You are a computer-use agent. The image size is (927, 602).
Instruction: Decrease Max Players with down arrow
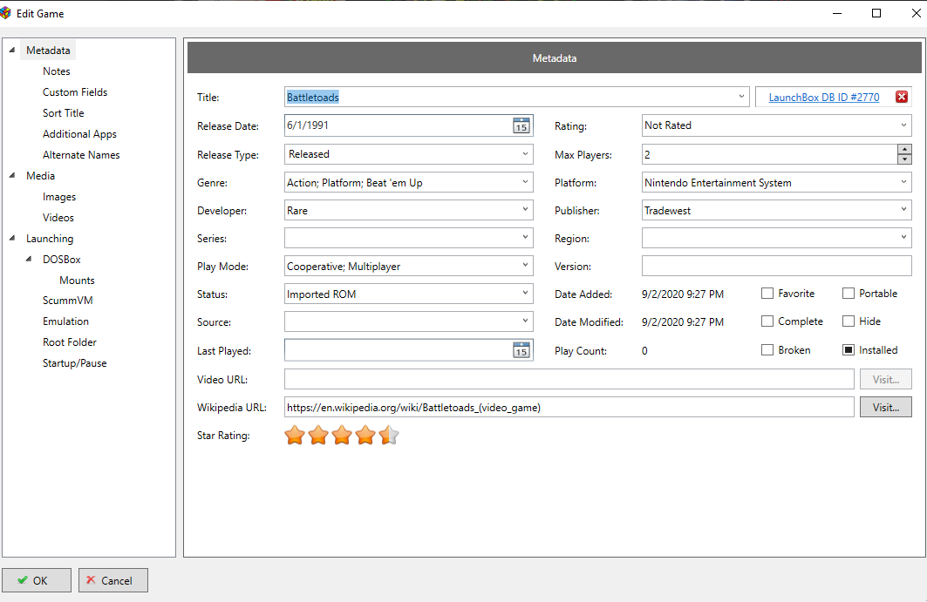[904, 159]
